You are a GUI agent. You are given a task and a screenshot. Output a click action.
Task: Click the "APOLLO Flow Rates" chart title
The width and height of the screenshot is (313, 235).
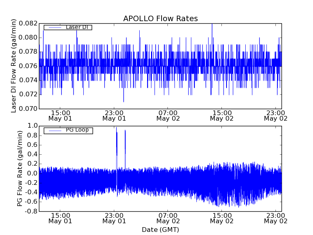[x=160, y=18]
